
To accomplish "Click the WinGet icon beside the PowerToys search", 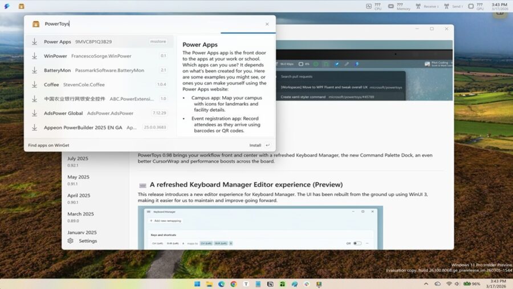I will coord(36,24).
